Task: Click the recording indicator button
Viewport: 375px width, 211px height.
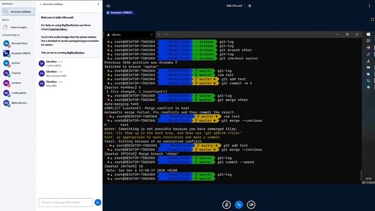Action: pos(250,6)
